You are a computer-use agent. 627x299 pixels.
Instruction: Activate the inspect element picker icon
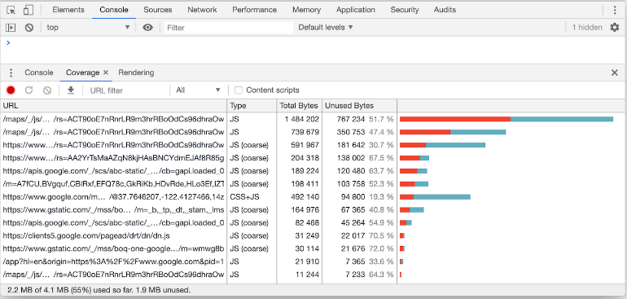11,10
